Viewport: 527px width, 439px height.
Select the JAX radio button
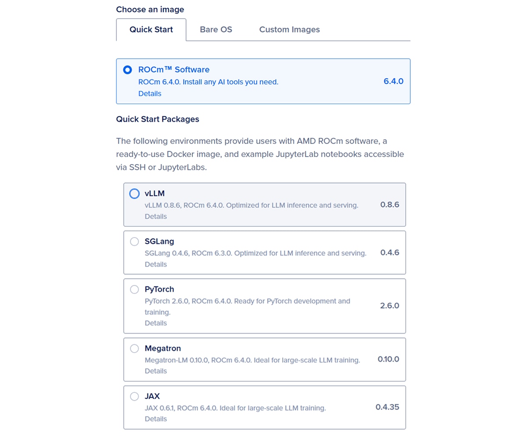134,396
